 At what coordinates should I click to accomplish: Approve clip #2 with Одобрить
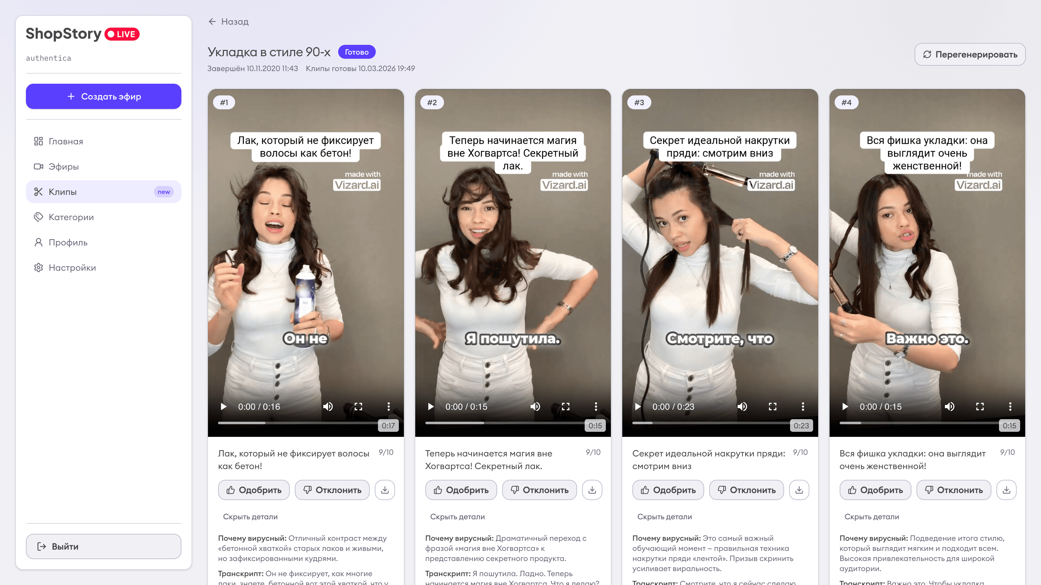pos(461,490)
